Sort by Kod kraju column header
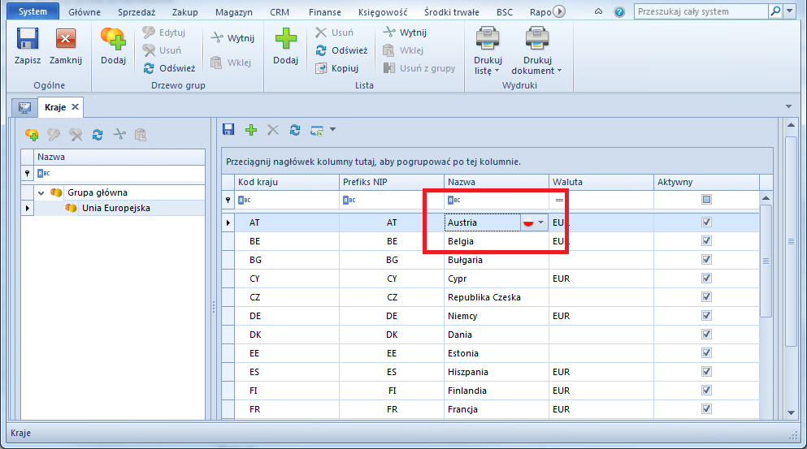This screenshot has height=449, width=807. pos(287,182)
